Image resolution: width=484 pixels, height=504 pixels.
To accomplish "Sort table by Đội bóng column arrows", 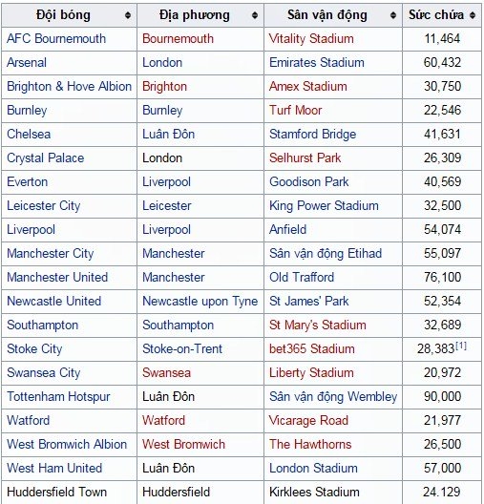I will 128,15.
